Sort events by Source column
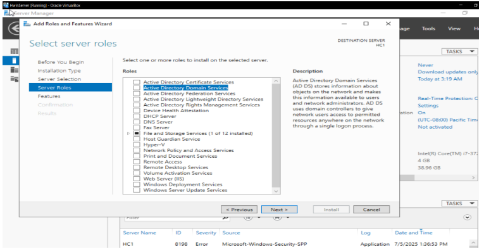The width and height of the screenshot is (484, 249). click(x=231, y=233)
